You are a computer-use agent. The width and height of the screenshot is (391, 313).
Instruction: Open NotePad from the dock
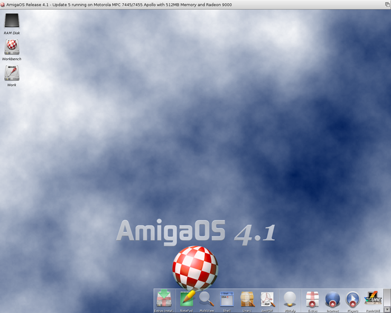[186, 299]
